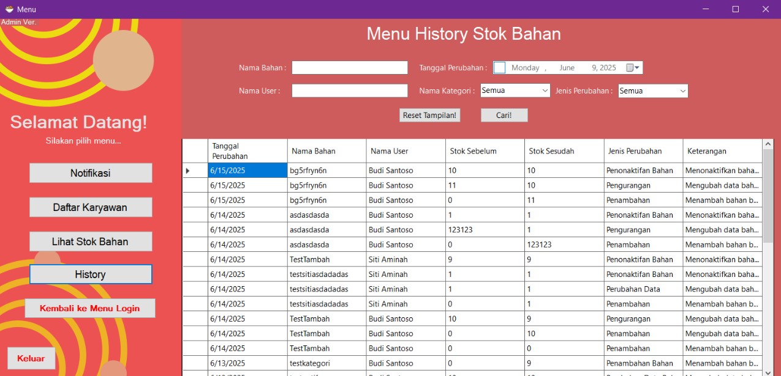Open the calendar picker for Tanggal Perubahan
Viewport: 781px width, 376px height.
tap(633, 68)
